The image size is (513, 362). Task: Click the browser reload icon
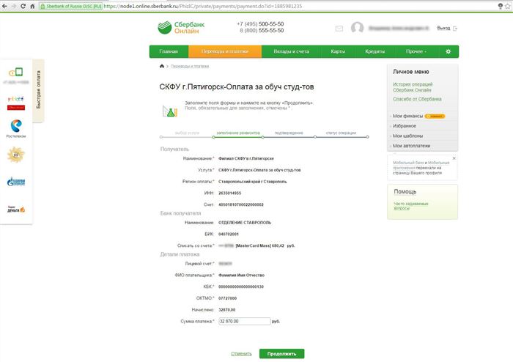(23, 6)
